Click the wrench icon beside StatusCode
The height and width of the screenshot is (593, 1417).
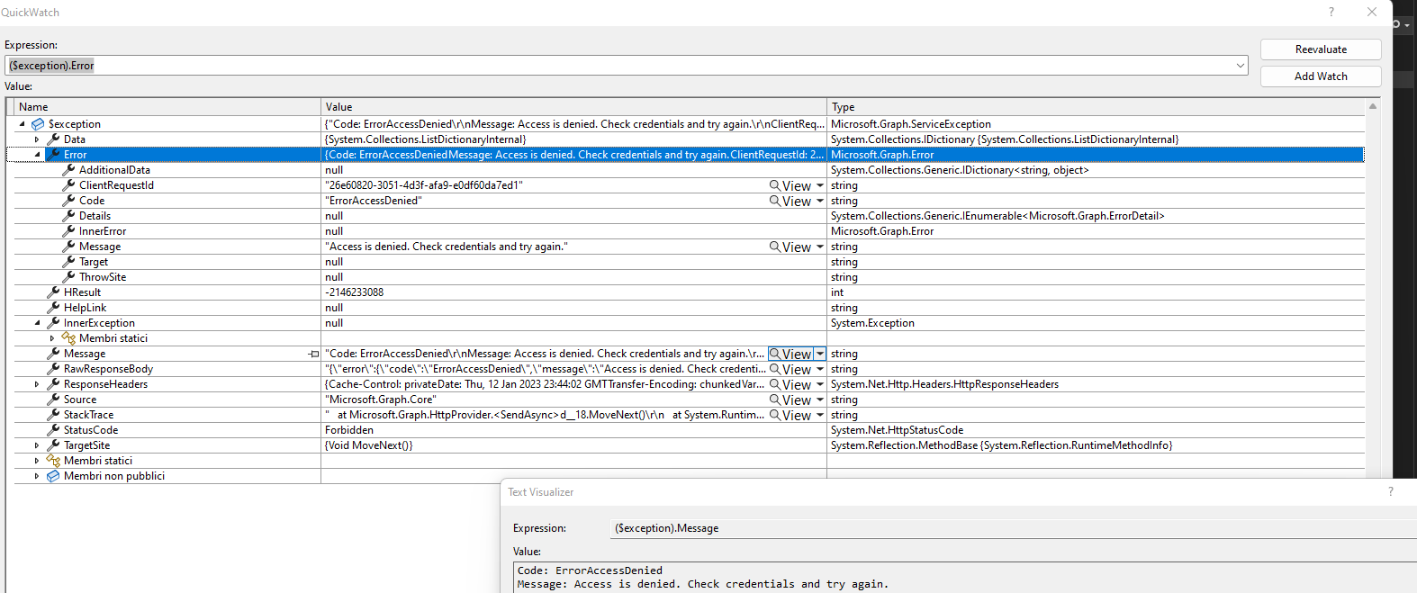[53, 430]
